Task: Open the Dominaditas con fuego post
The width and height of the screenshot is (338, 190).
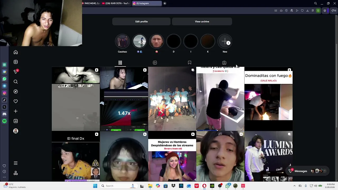Action: click(x=269, y=99)
